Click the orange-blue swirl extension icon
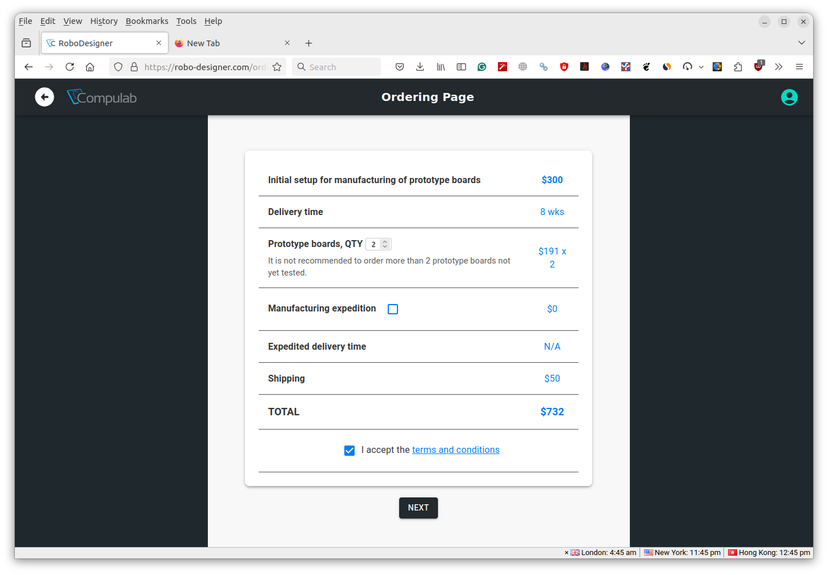The height and width of the screenshot is (575, 828). point(667,67)
